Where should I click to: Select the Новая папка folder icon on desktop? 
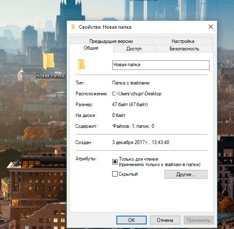point(49,61)
